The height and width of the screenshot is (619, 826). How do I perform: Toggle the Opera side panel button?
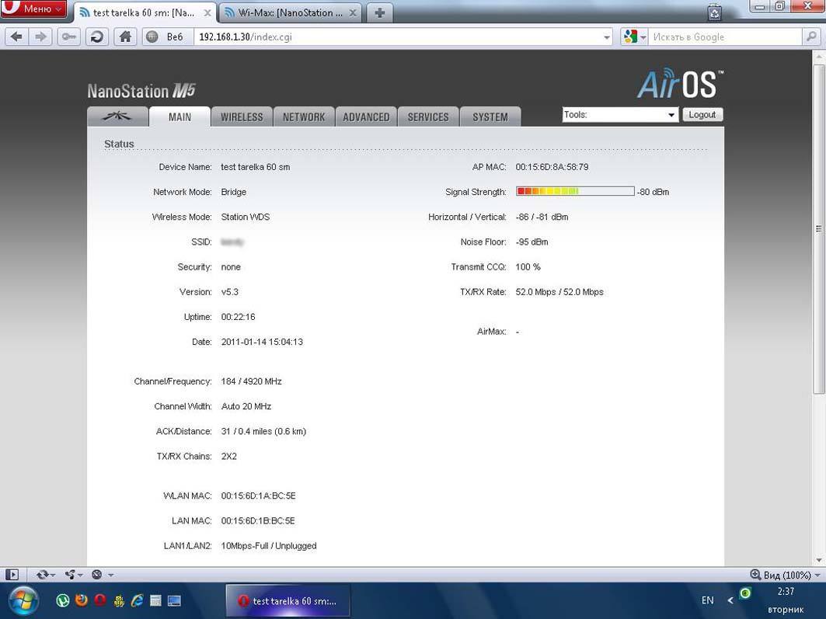point(12,575)
